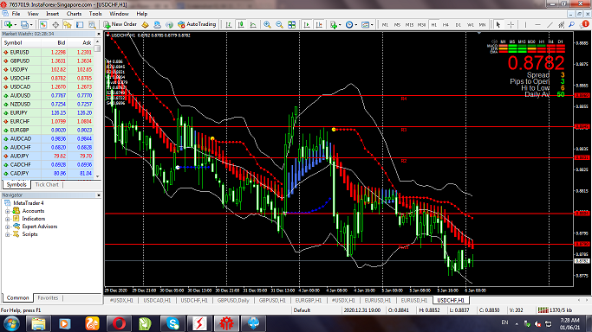Select the crosshair tool

point(511,24)
